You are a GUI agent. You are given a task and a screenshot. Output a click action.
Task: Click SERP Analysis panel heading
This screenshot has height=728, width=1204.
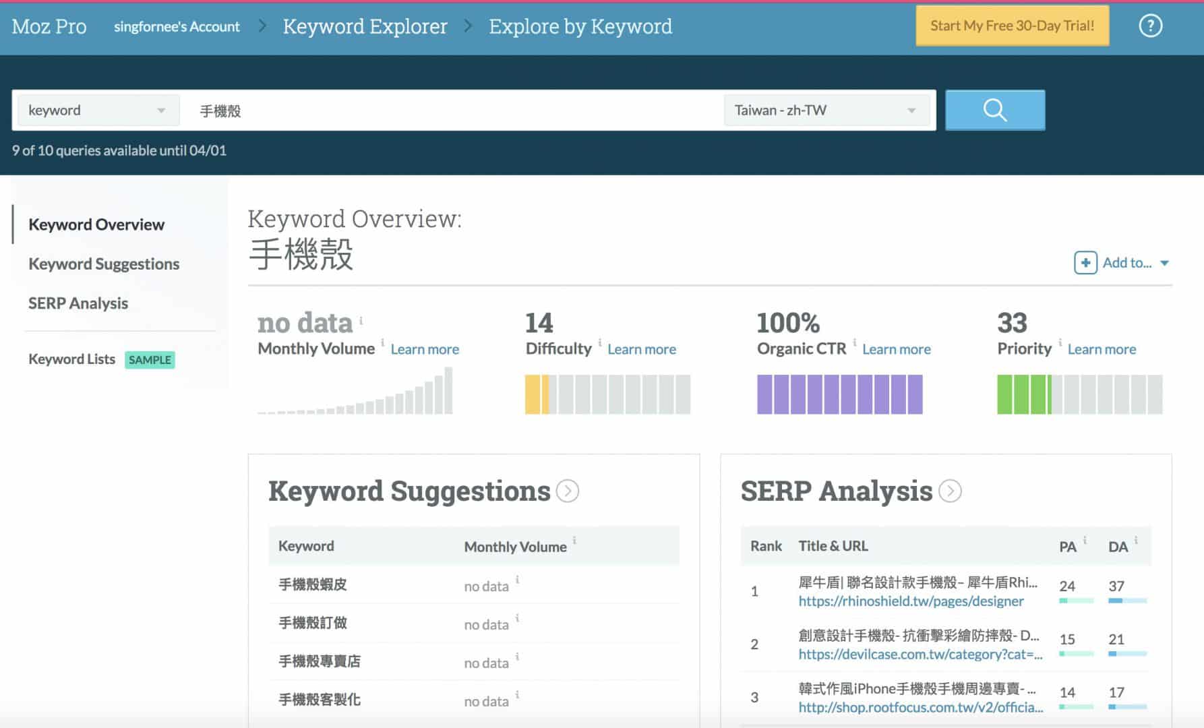tap(837, 491)
